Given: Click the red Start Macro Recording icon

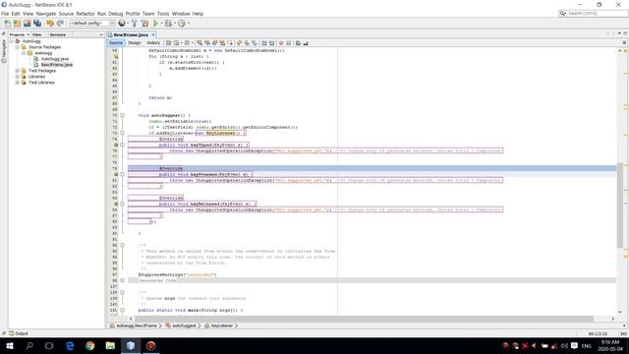Looking at the screenshot, I should (281, 43).
